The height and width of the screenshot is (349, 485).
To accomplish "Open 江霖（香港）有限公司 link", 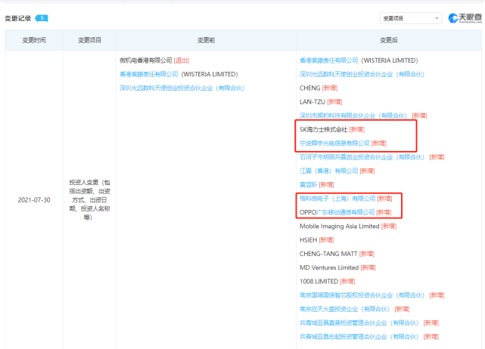I will [x=329, y=171].
